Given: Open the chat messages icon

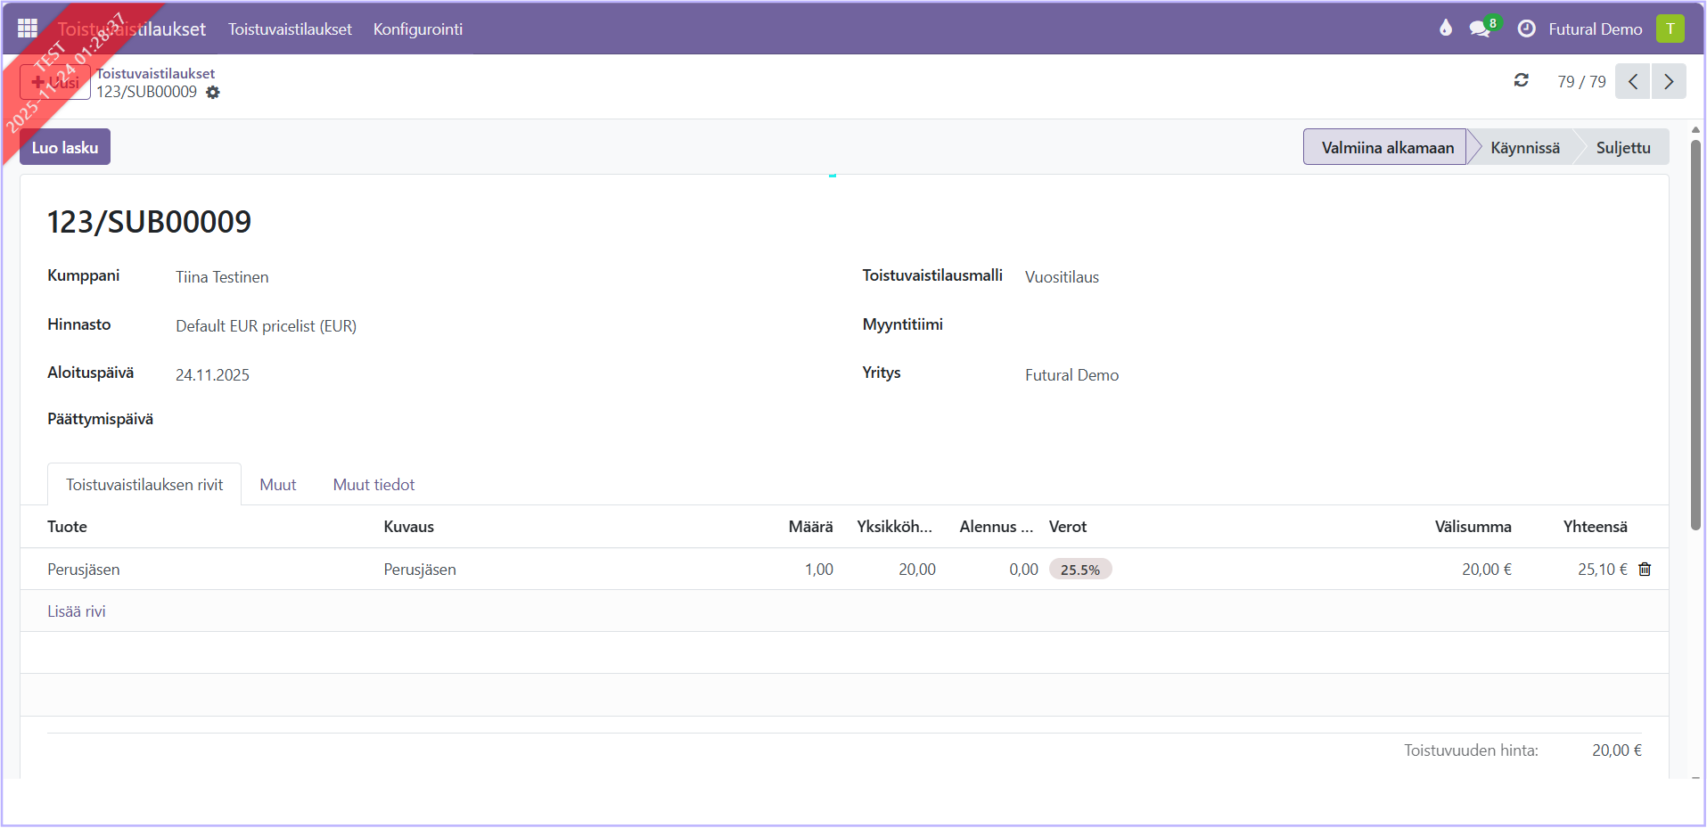Looking at the screenshot, I should (1481, 29).
